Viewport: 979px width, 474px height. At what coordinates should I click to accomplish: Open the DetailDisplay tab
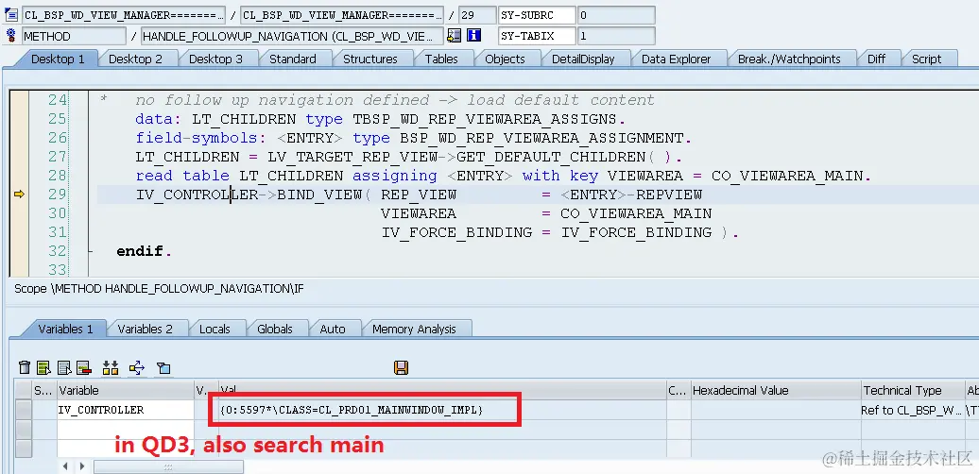[x=583, y=59]
